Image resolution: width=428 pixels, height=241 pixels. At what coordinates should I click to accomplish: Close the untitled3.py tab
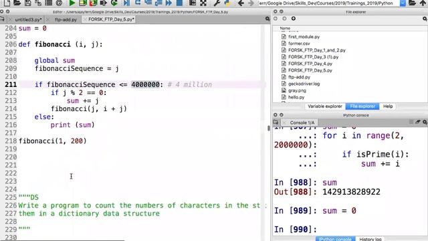(11, 19)
